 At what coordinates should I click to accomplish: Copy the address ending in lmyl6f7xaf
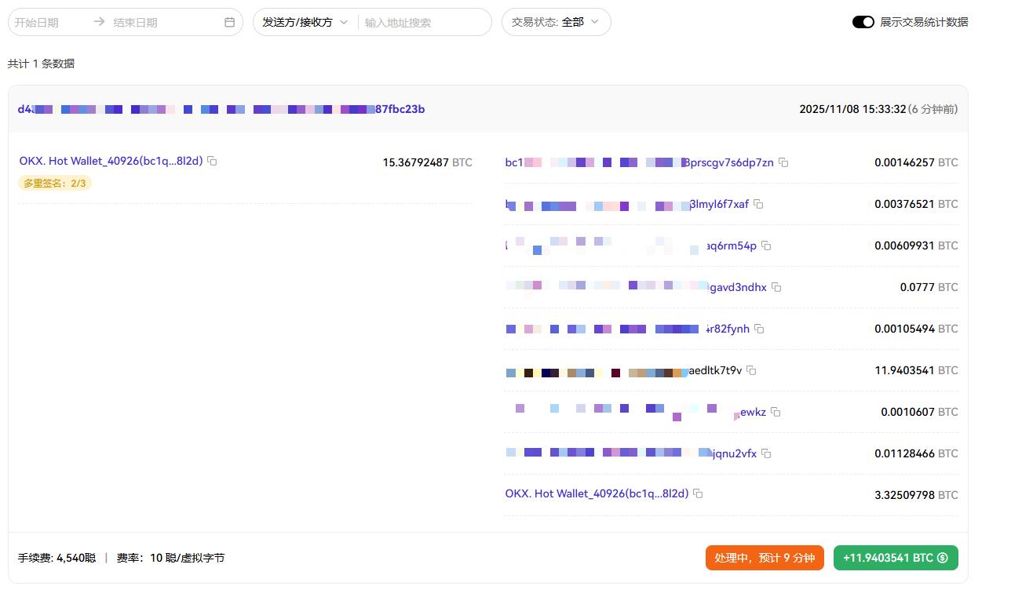[x=758, y=205]
